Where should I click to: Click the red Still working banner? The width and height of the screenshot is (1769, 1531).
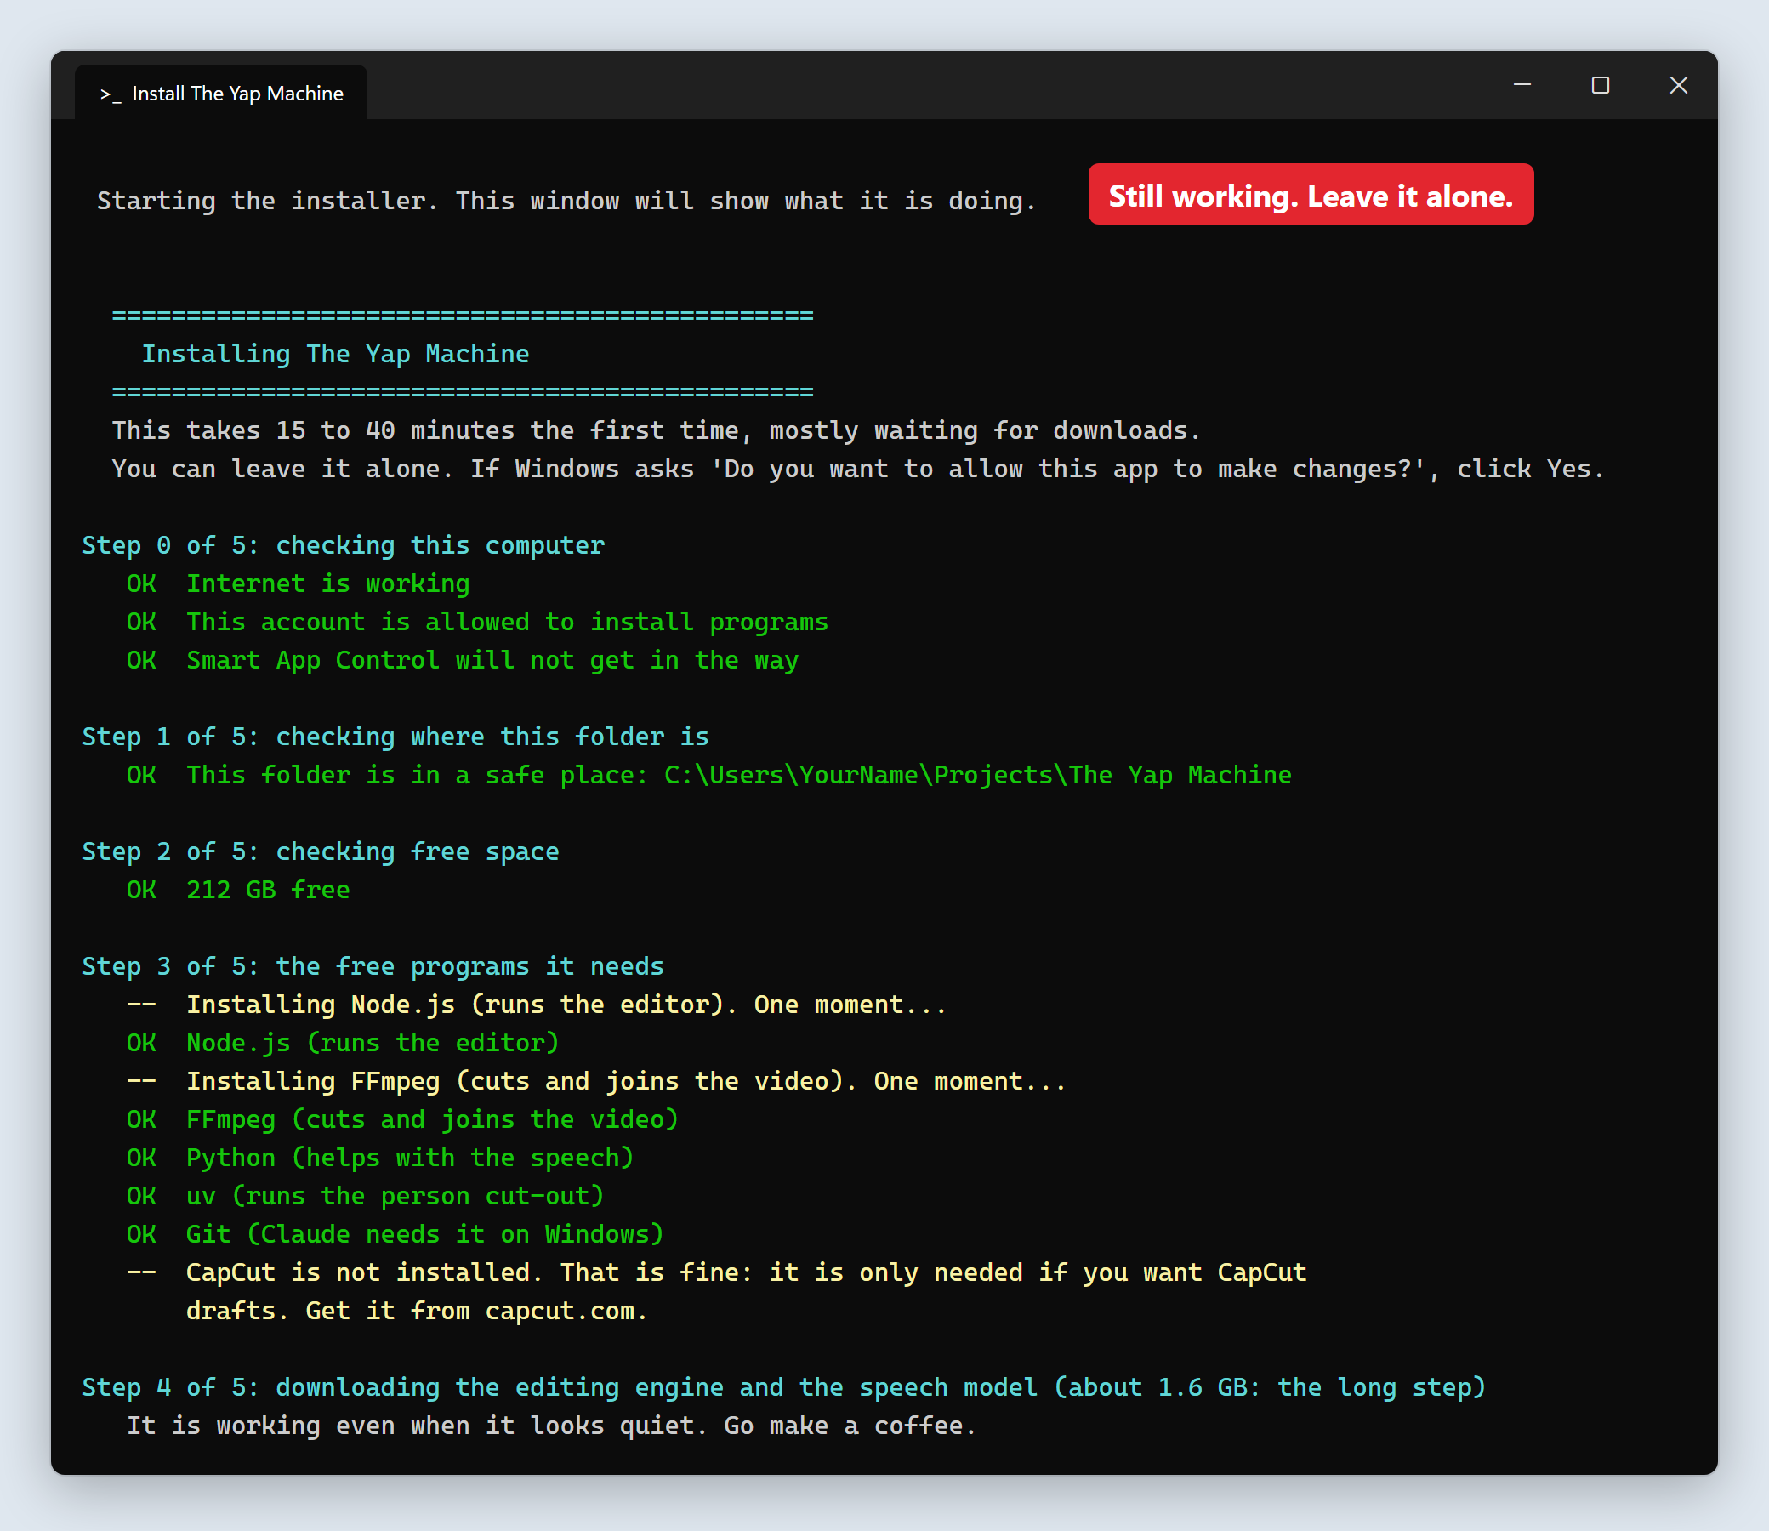(x=1311, y=195)
